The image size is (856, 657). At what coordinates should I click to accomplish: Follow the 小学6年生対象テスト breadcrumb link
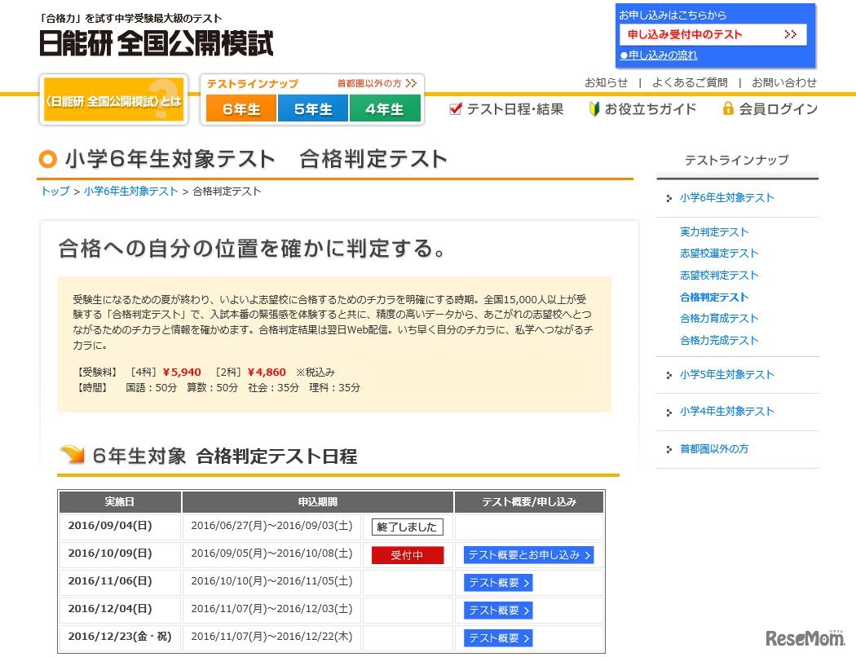pos(131,191)
